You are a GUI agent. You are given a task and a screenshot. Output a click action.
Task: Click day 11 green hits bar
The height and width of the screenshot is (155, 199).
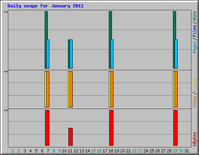tap(69, 54)
